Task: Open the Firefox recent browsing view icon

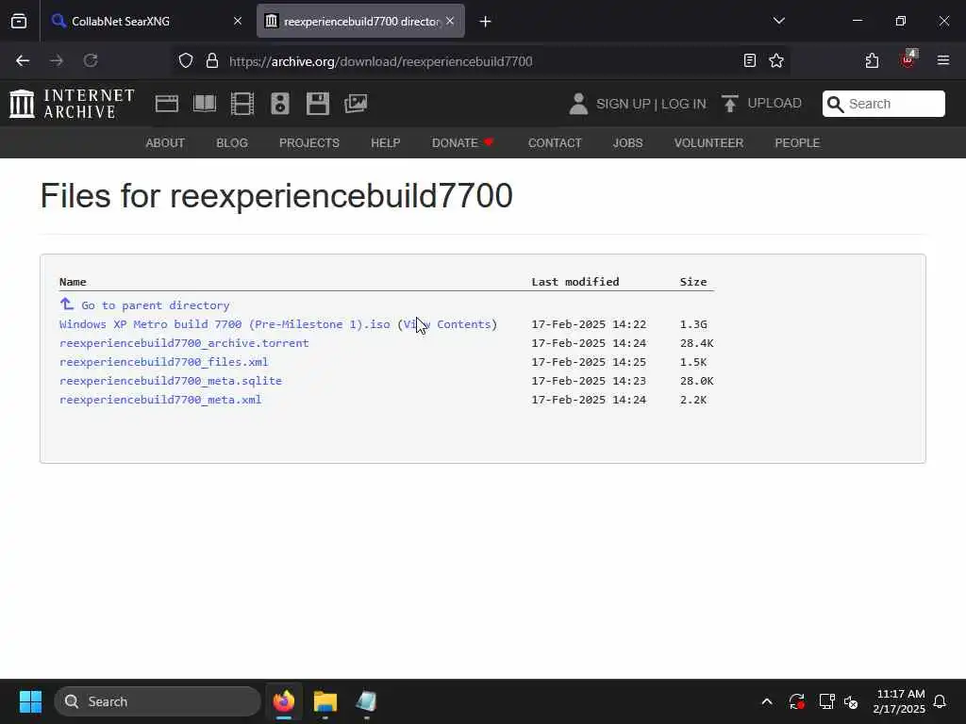Action: [19, 21]
